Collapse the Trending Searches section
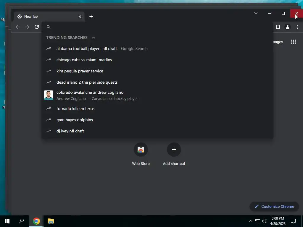This screenshot has width=303, height=227. (94, 38)
